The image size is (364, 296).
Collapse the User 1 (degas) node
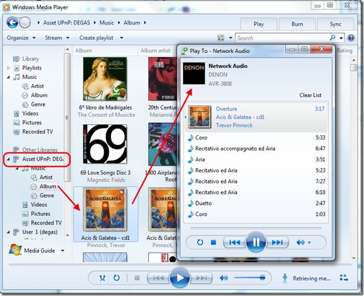tap(9, 232)
